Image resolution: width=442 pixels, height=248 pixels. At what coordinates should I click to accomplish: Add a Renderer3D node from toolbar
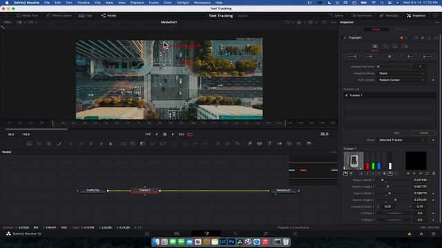(x=309, y=144)
